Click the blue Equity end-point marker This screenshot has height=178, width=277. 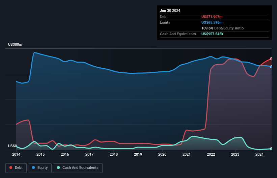point(271,67)
